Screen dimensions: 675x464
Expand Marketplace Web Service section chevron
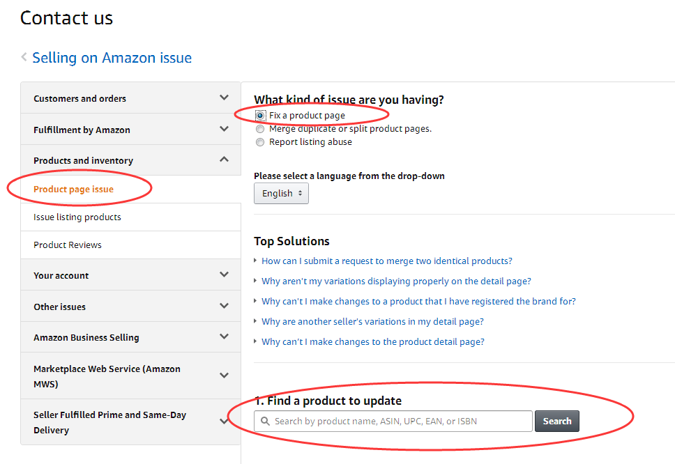[224, 376]
